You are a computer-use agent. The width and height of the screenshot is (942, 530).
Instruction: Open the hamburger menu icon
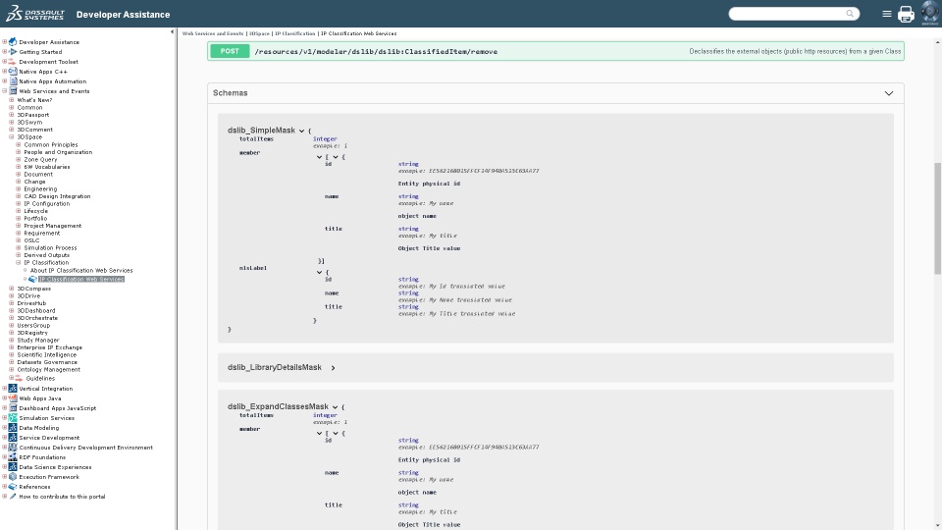click(887, 14)
